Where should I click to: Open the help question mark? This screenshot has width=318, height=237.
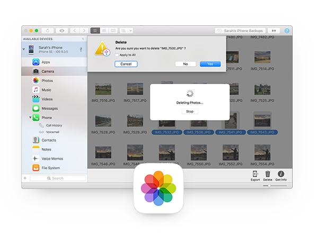pyautogui.click(x=287, y=31)
